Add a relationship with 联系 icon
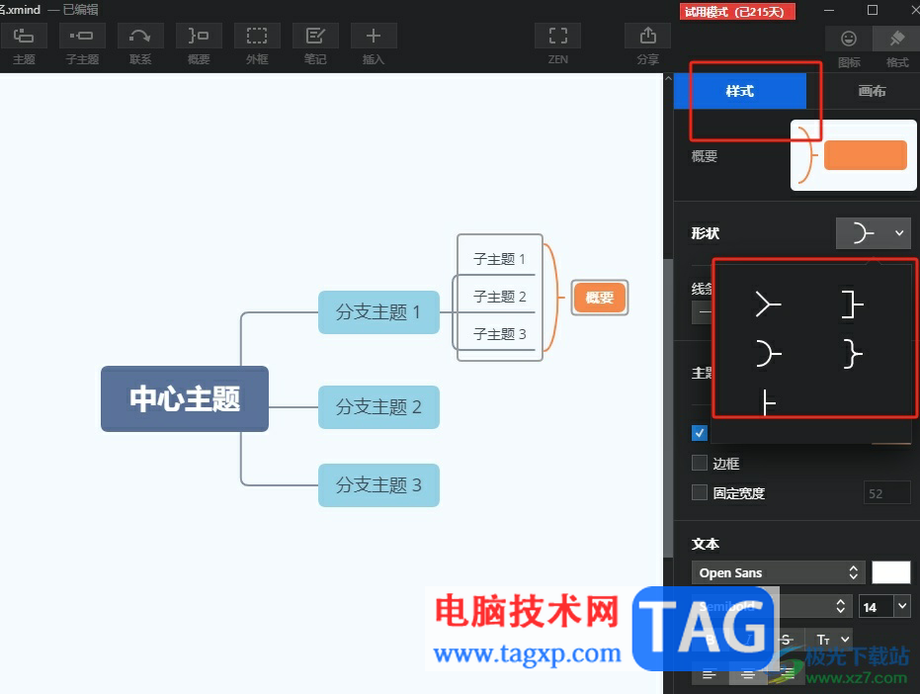The height and width of the screenshot is (694, 920). (x=140, y=36)
